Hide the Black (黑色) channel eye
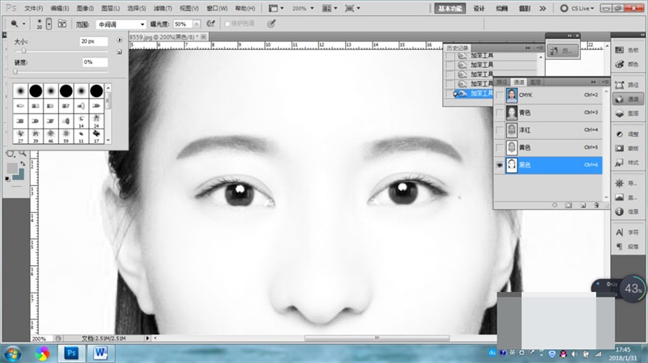 pyautogui.click(x=499, y=165)
